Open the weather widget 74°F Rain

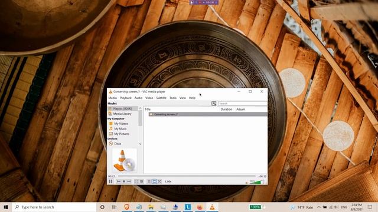(302, 207)
